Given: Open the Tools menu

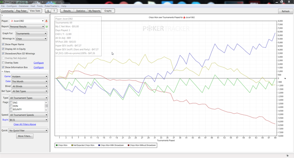Looking at the screenshot, I should pos(40,6).
